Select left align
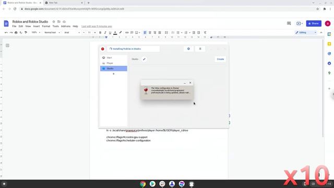334x188 pixels. pos(145,32)
